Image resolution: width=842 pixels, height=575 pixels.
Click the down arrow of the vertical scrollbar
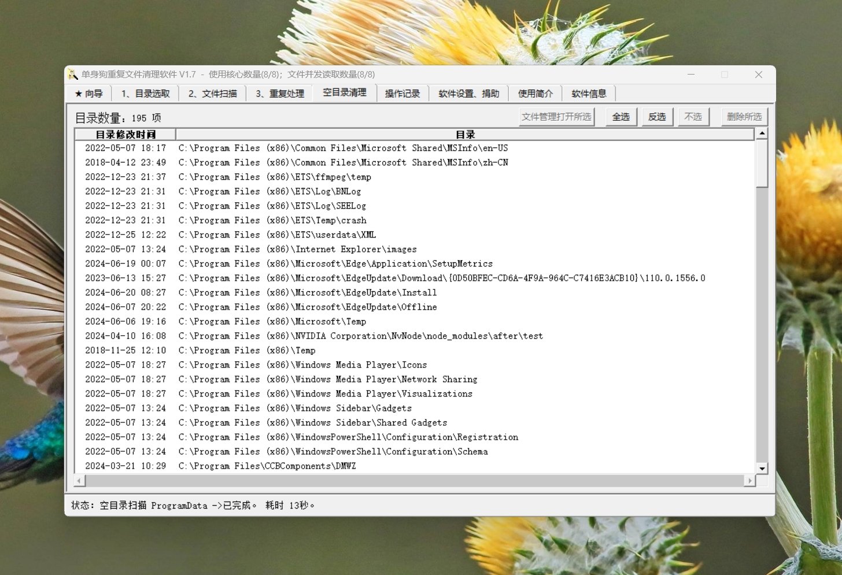(x=762, y=469)
